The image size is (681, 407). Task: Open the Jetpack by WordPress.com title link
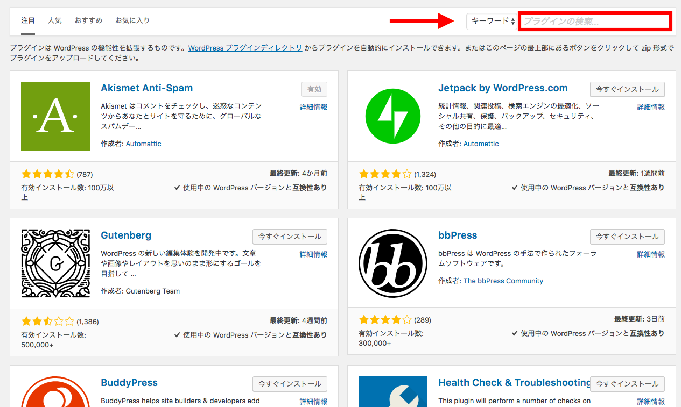tap(503, 88)
